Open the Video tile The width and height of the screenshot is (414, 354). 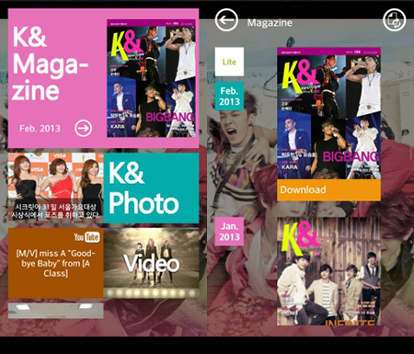pyautogui.click(x=152, y=263)
